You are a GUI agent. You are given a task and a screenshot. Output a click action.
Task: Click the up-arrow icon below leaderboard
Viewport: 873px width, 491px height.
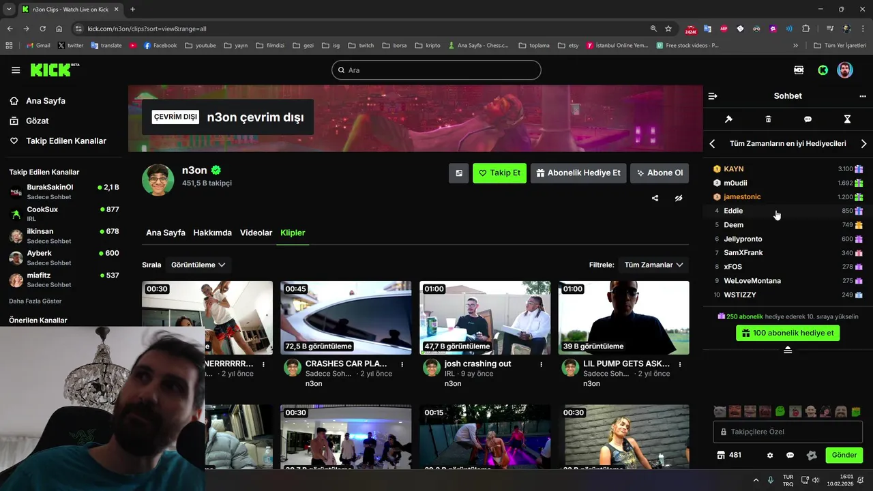pyautogui.click(x=788, y=350)
